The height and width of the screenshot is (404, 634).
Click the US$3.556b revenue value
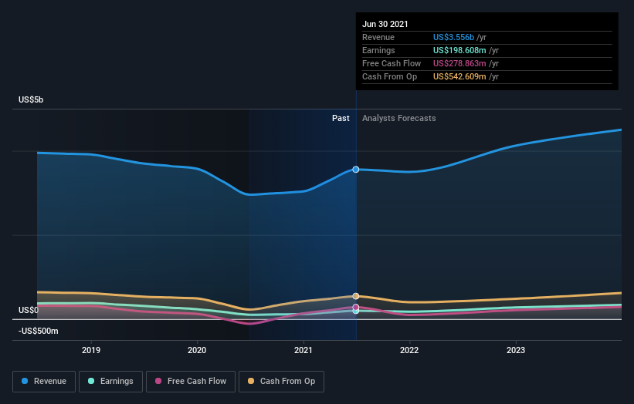point(453,37)
